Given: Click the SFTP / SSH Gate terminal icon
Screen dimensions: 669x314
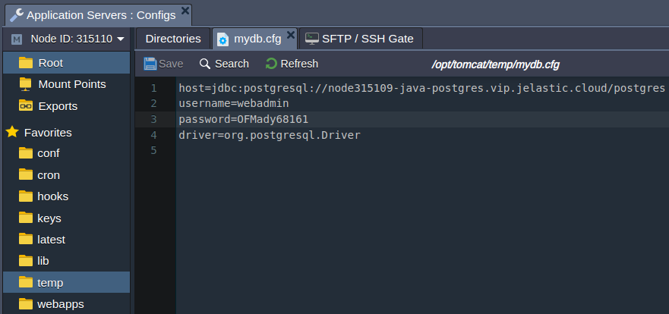Looking at the screenshot, I should pyautogui.click(x=312, y=39).
